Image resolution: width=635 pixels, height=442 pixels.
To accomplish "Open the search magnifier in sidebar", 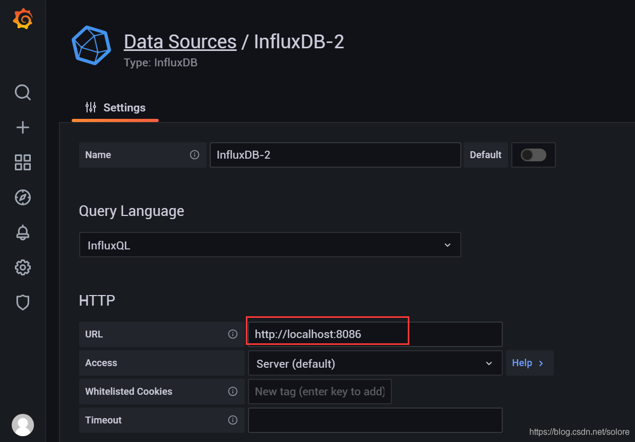I will tap(23, 92).
